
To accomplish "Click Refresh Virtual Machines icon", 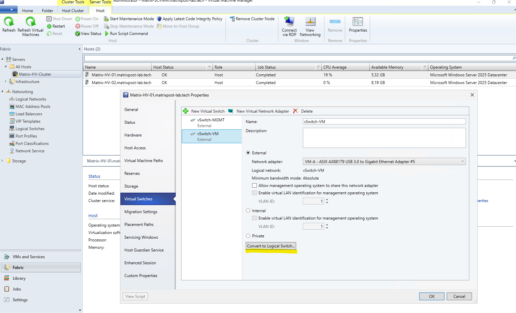I will coord(31,22).
